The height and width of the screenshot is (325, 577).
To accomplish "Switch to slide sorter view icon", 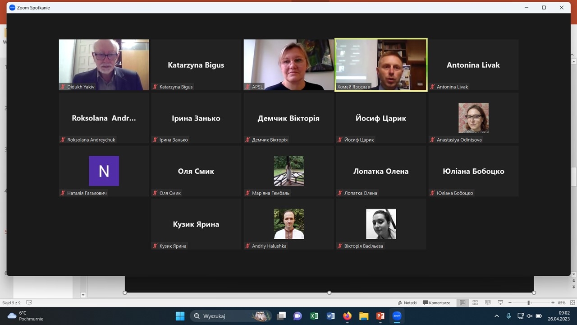I will coord(475,303).
